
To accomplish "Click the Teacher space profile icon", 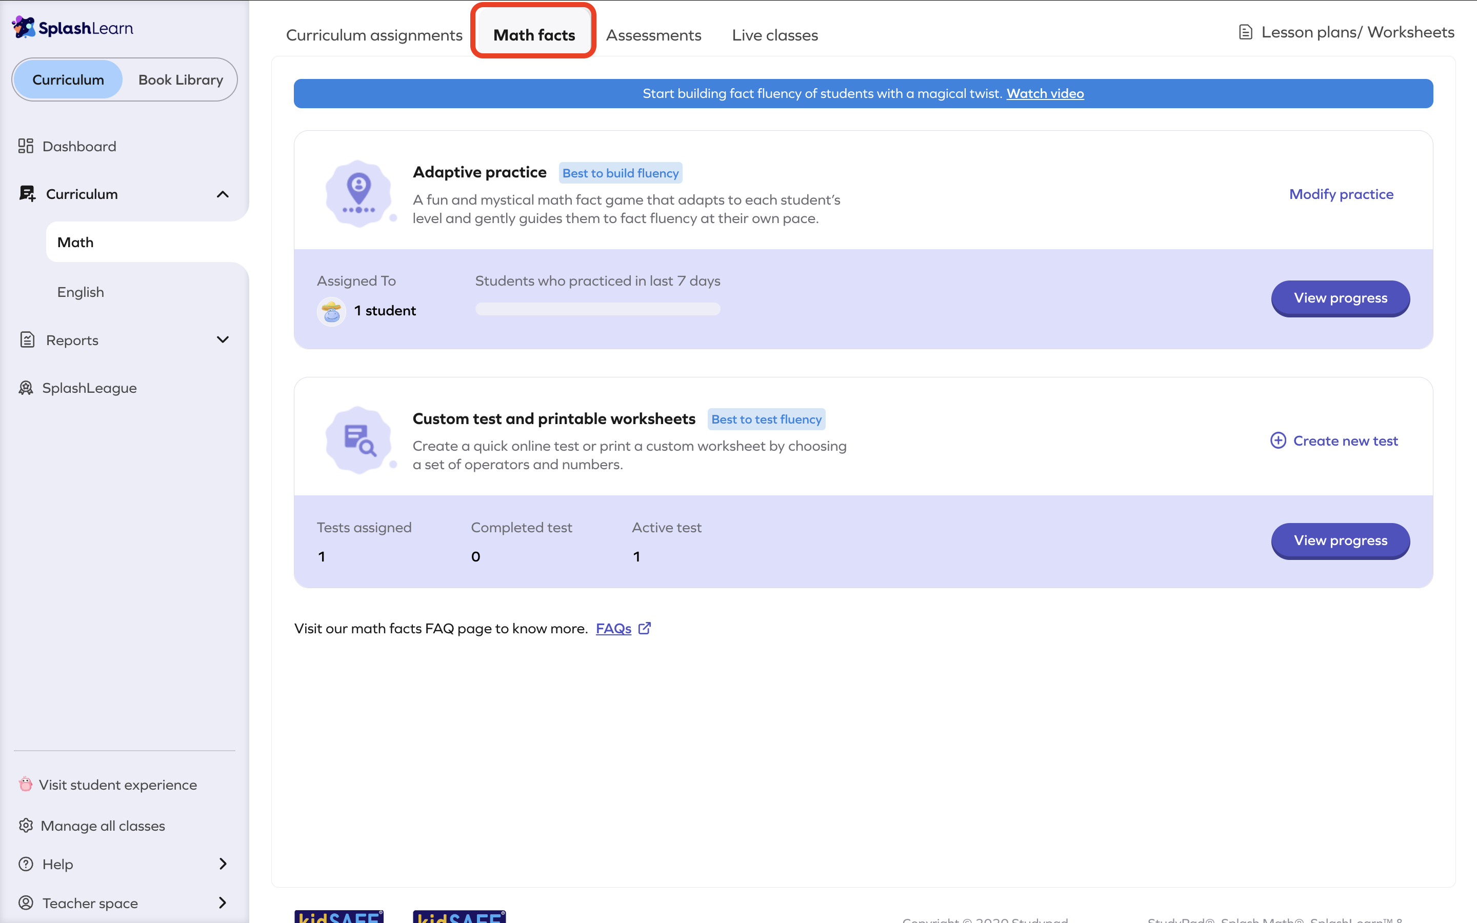I will click(26, 902).
